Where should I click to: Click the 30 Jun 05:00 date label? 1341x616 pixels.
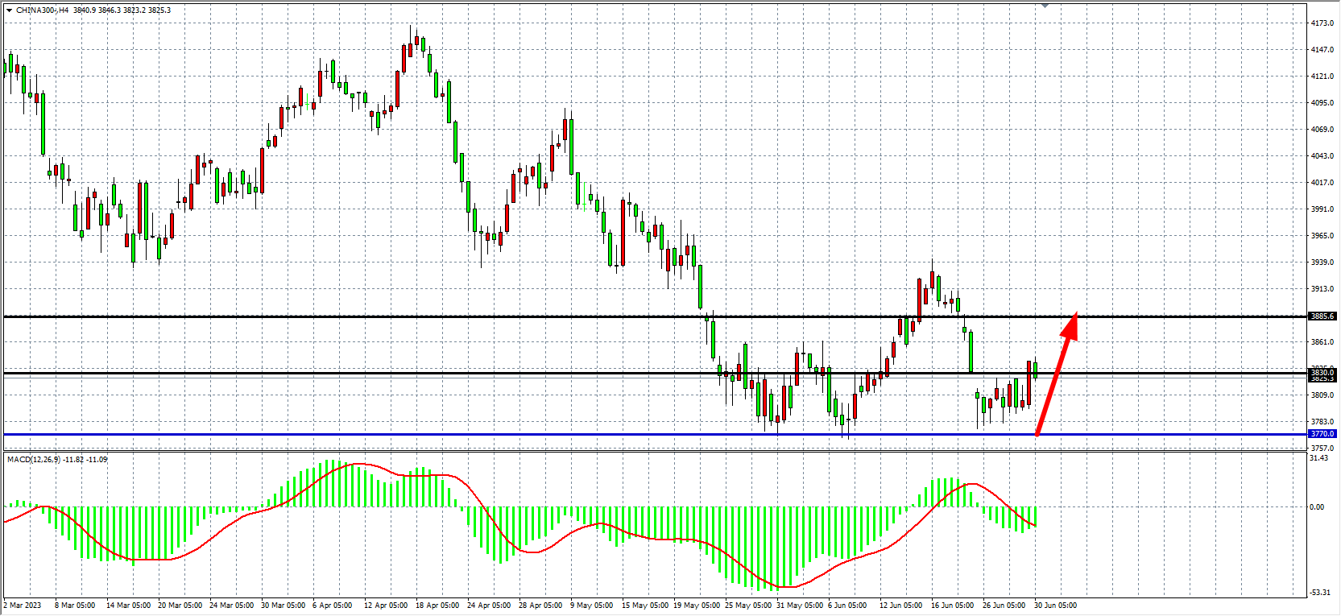click(1055, 606)
